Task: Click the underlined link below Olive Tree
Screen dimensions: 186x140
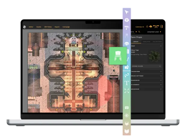Action: coord(133,52)
